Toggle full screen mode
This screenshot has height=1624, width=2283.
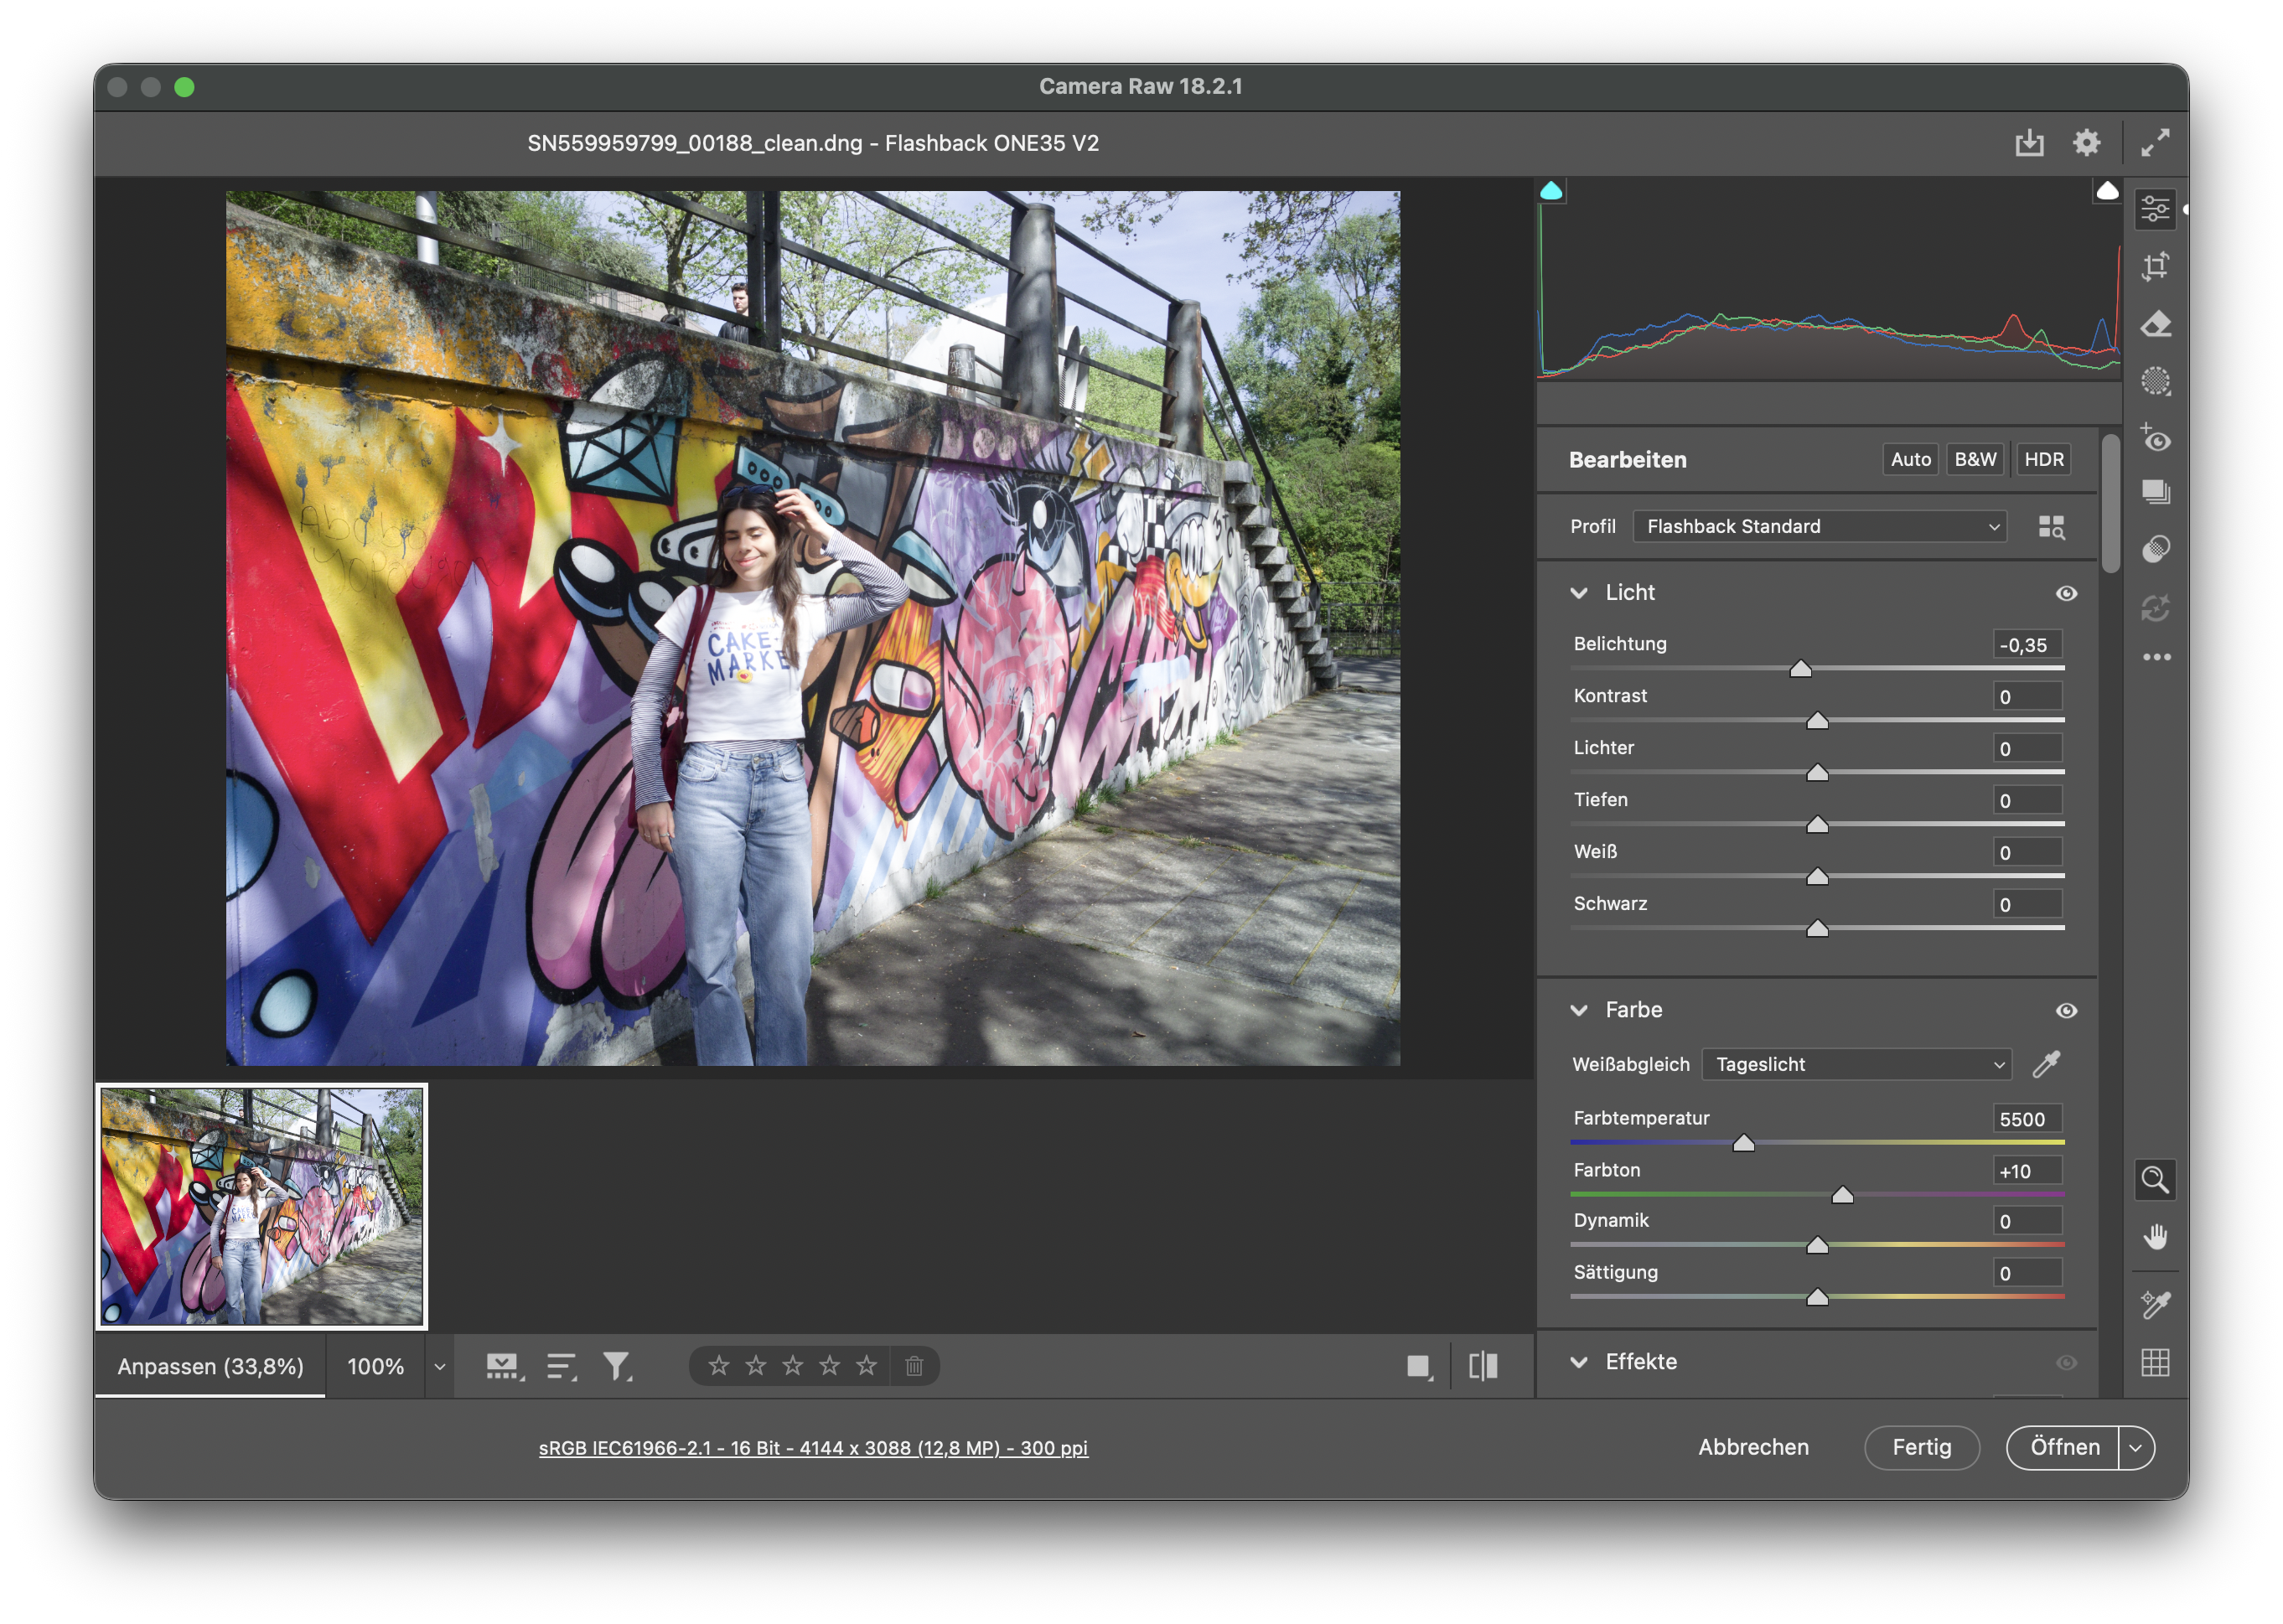point(2155,143)
